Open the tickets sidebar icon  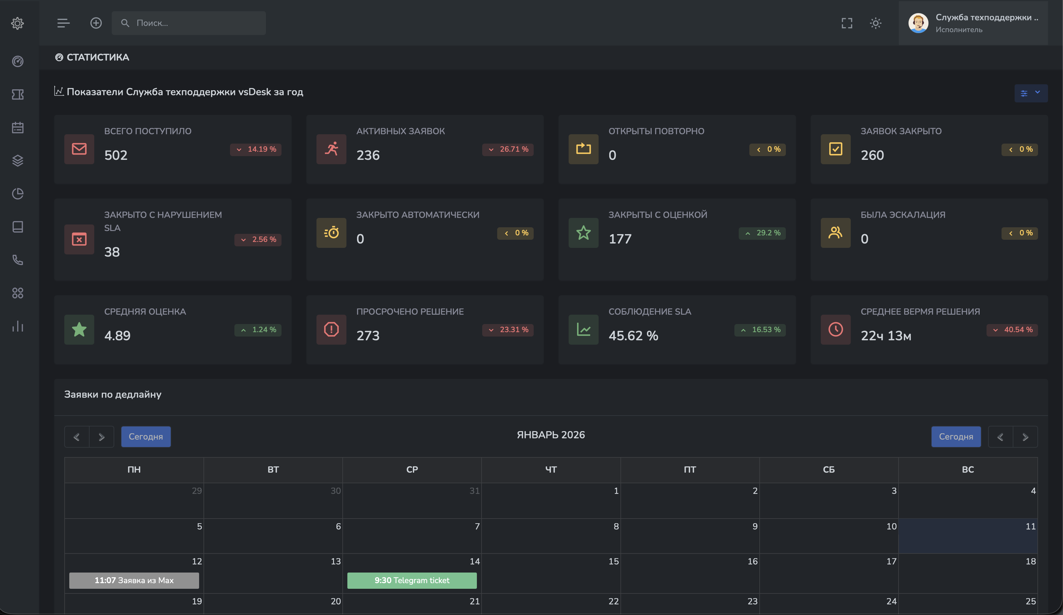(17, 95)
